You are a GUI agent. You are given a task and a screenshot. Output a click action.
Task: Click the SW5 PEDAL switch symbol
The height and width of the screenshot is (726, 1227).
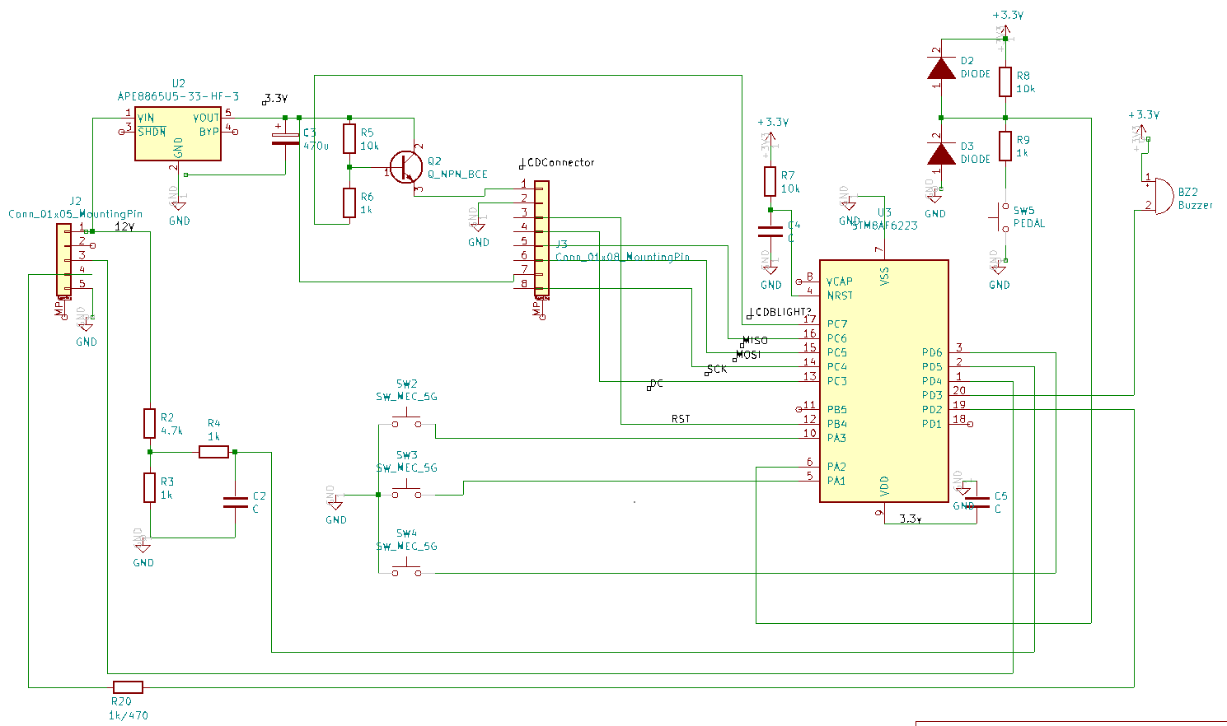tap(1000, 217)
